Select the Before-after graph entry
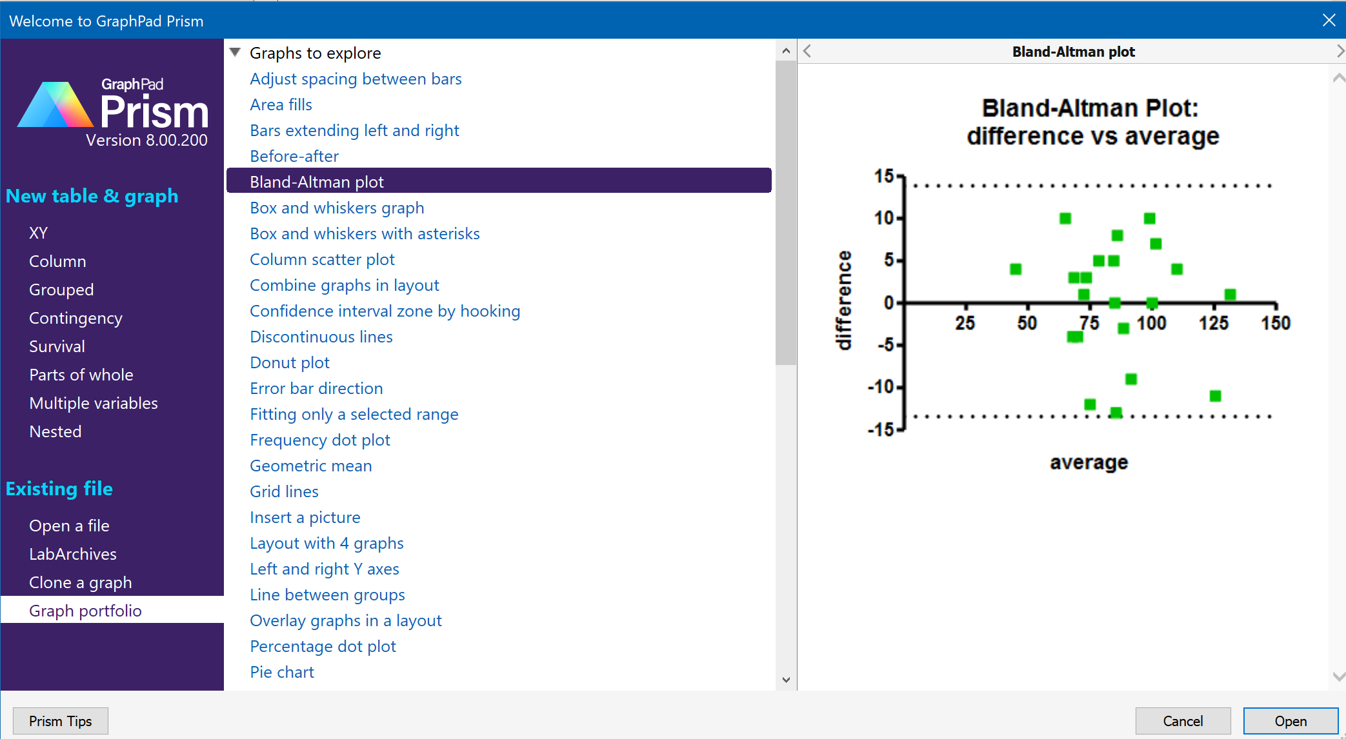 (x=293, y=155)
